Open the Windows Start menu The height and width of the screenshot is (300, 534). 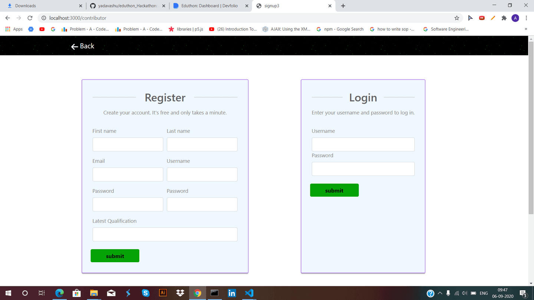(8, 293)
